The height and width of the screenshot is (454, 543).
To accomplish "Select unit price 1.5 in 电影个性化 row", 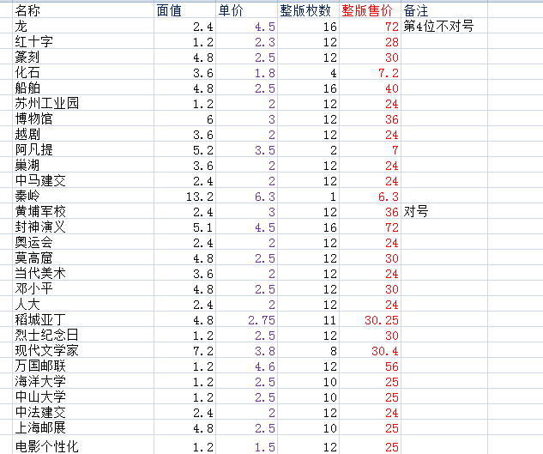I will click(246, 445).
